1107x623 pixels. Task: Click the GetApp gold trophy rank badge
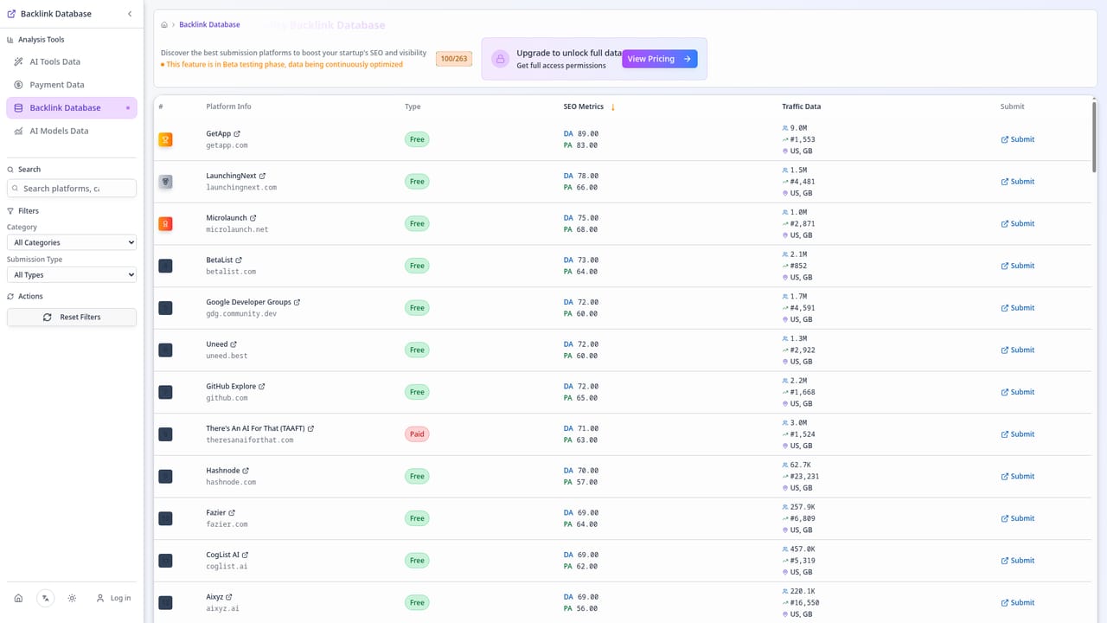(165, 139)
